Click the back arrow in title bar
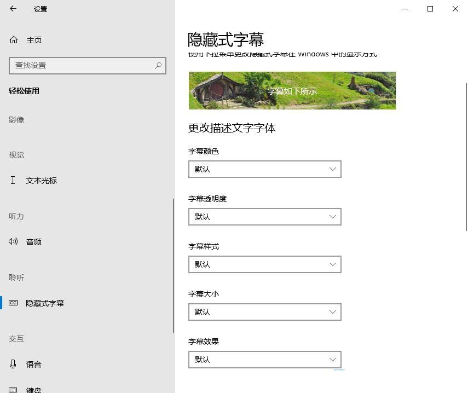This screenshot has width=468, height=393. click(13, 9)
